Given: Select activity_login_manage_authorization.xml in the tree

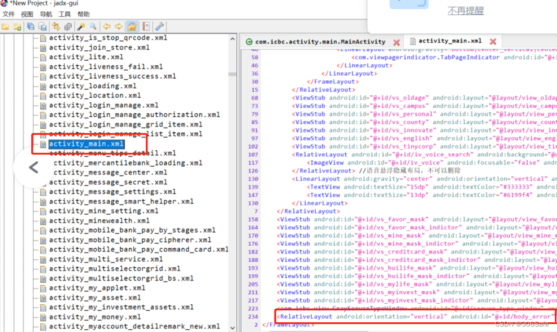Looking at the screenshot, I should [x=134, y=114].
